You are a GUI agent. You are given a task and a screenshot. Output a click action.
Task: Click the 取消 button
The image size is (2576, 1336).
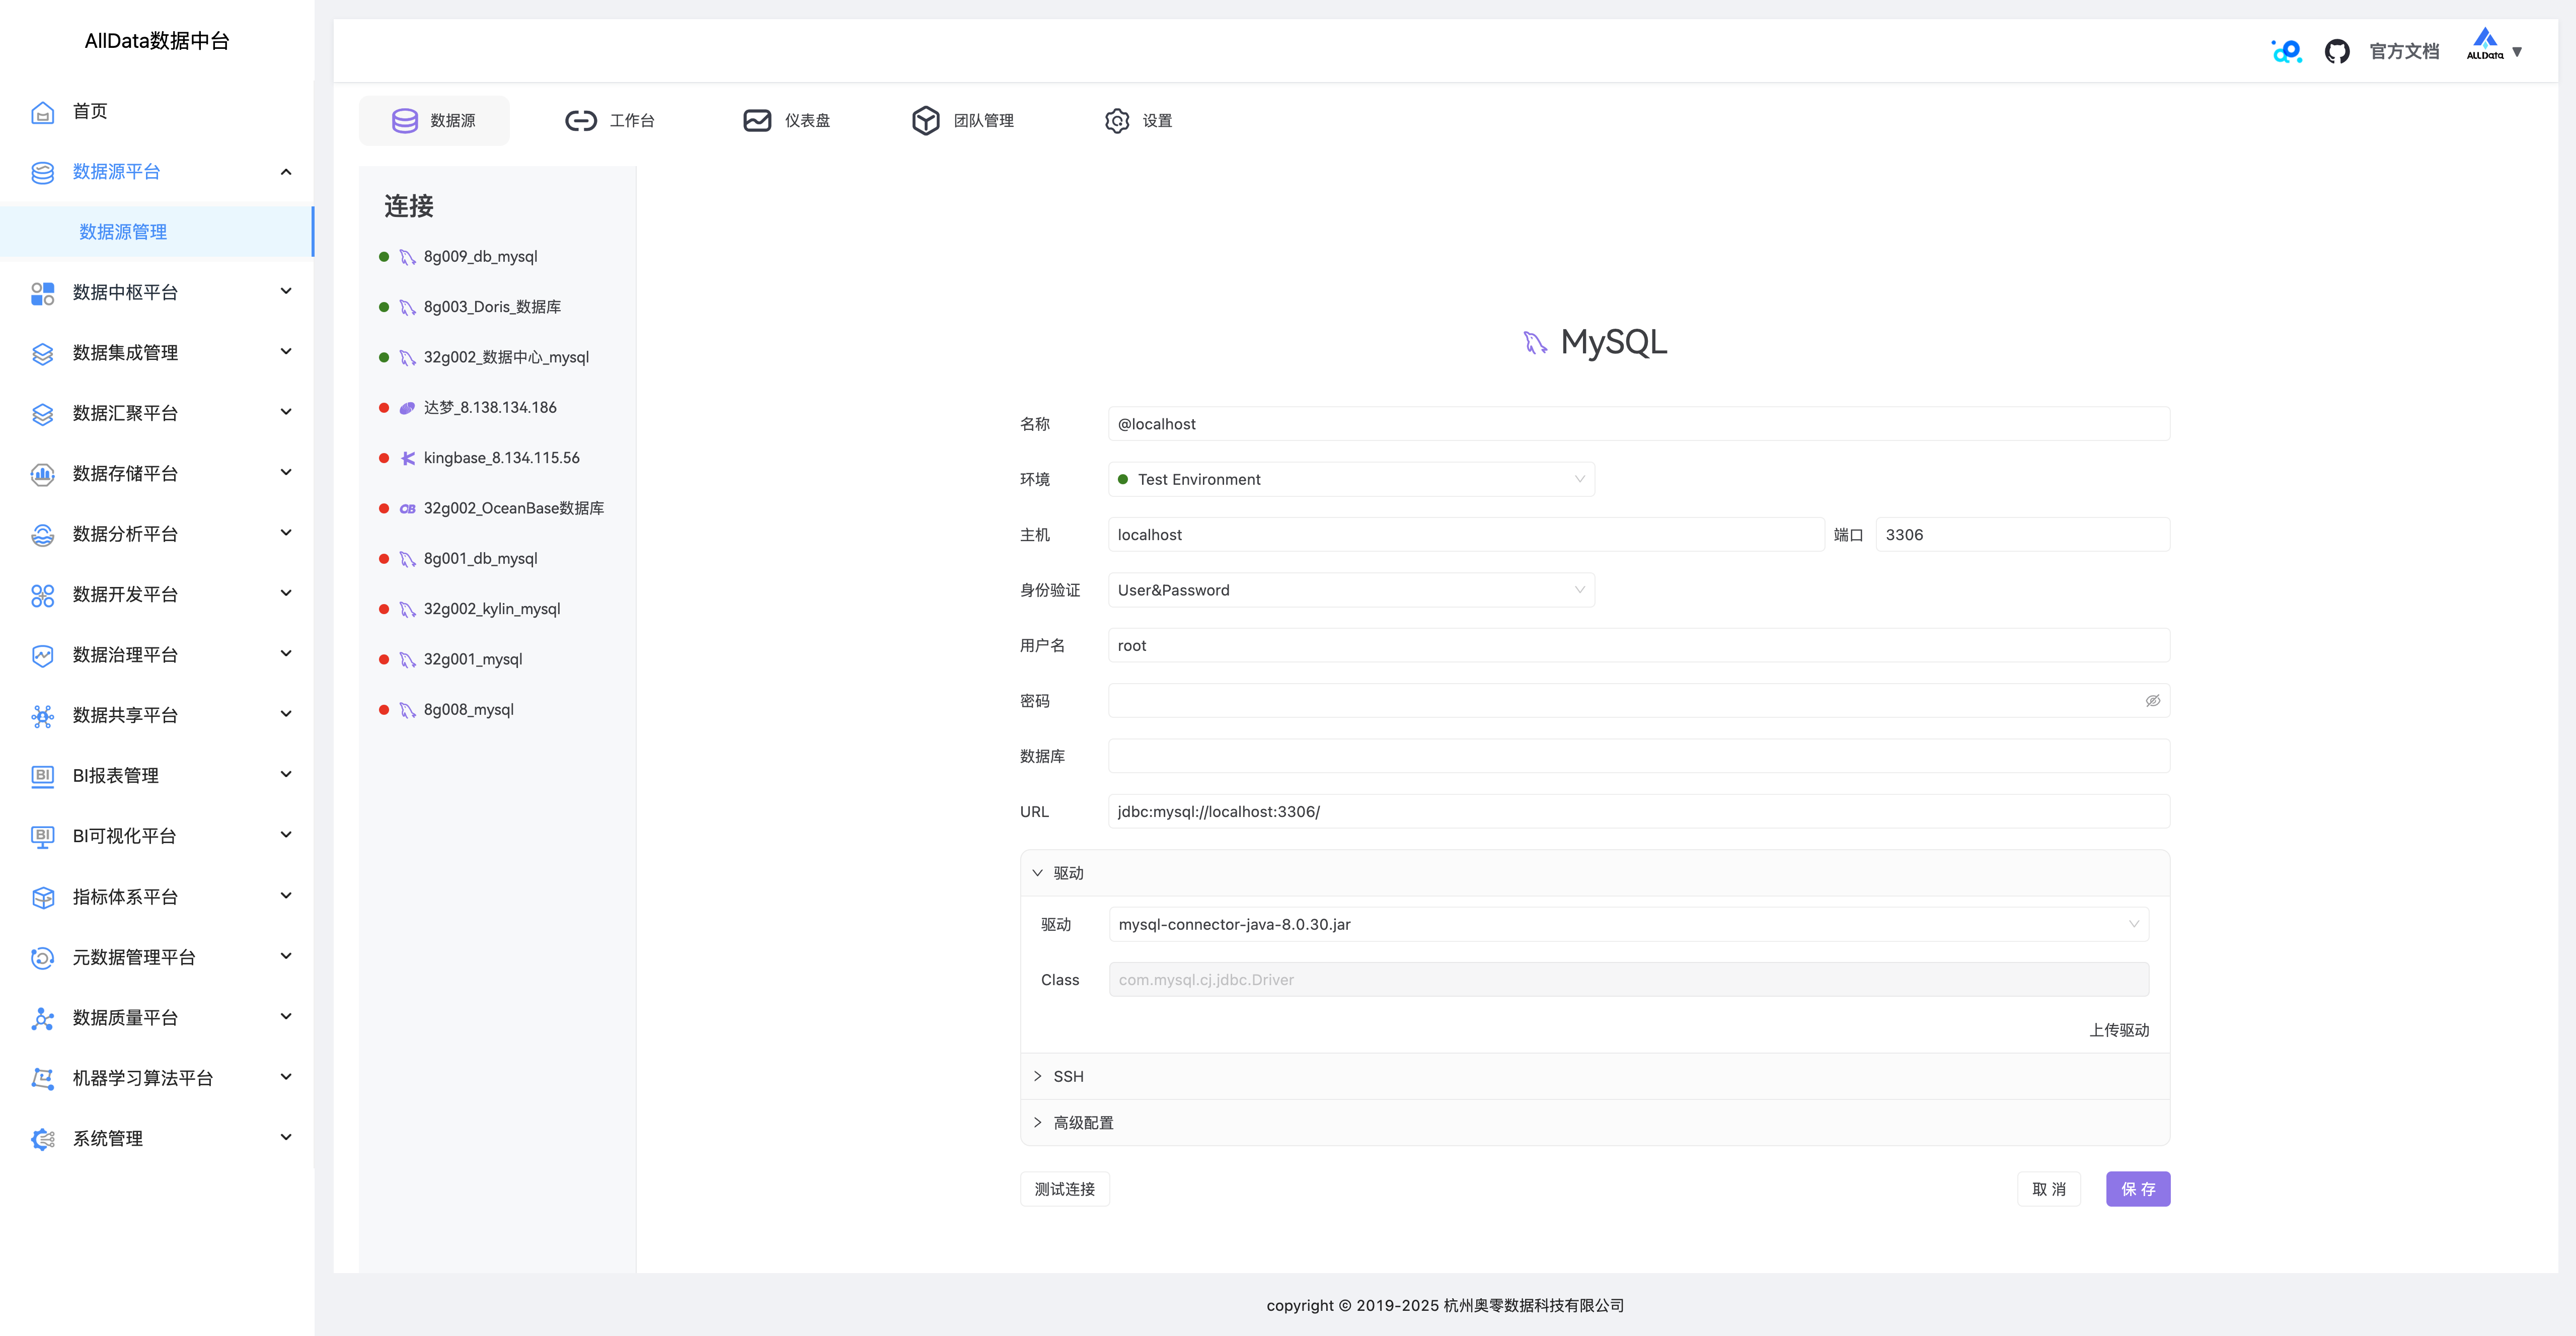[x=2048, y=1189]
